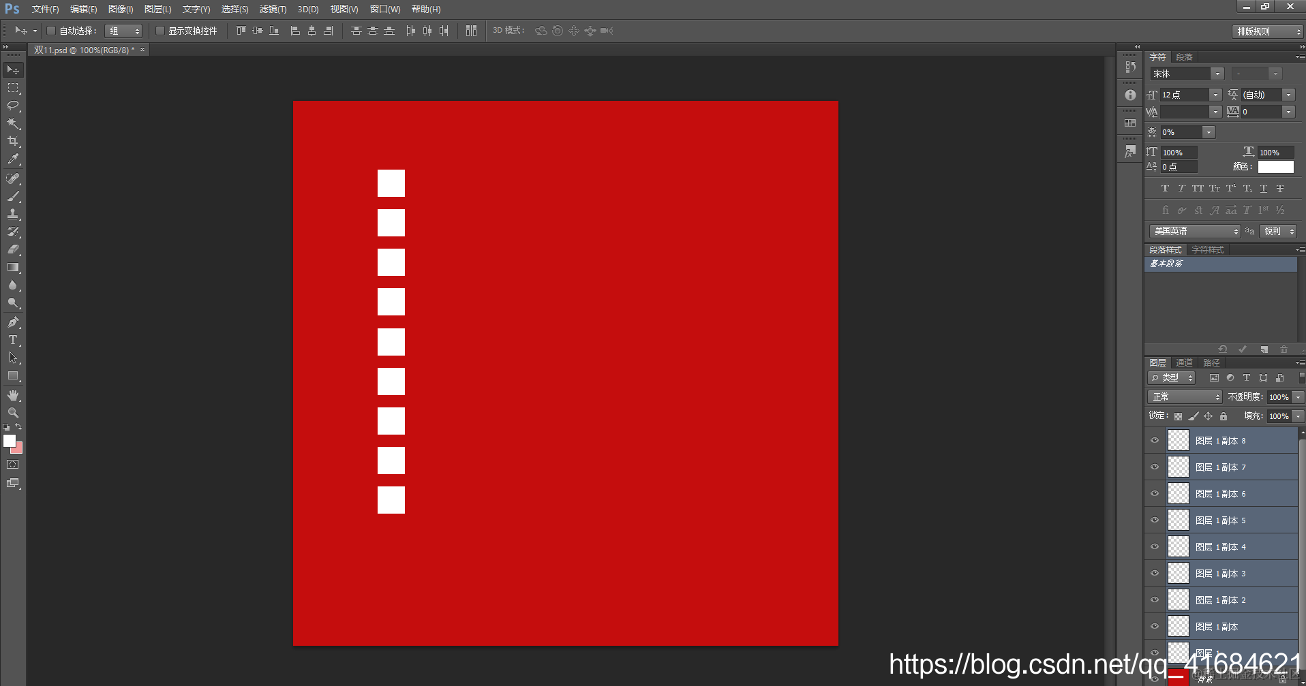Select the Path Selection tool
This screenshot has width=1306, height=686.
click(x=13, y=358)
